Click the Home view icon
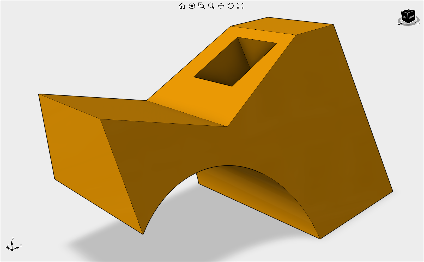The height and width of the screenshot is (262, 424). point(183,5)
